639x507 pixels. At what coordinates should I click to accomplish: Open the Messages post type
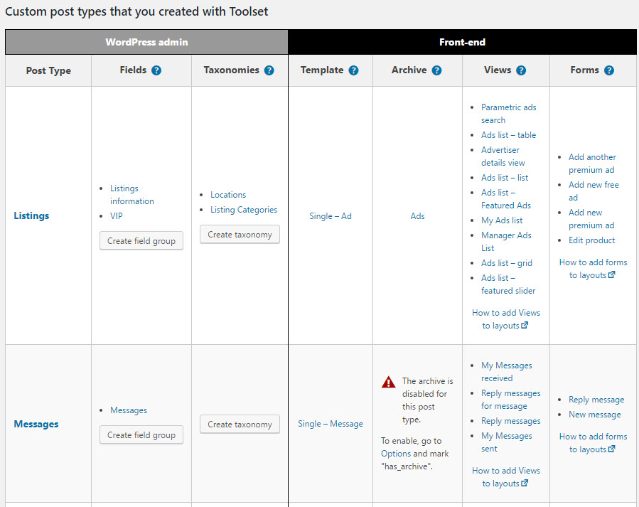pos(36,424)
